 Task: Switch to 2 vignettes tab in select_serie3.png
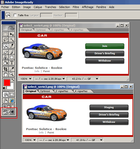pos(62,91)
